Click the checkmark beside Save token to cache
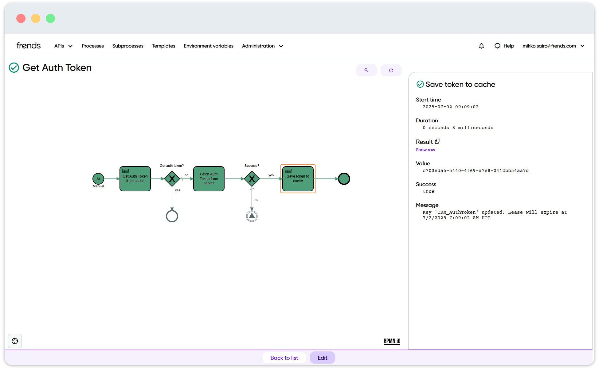This screenshot has width=599, height=368. 420,84
